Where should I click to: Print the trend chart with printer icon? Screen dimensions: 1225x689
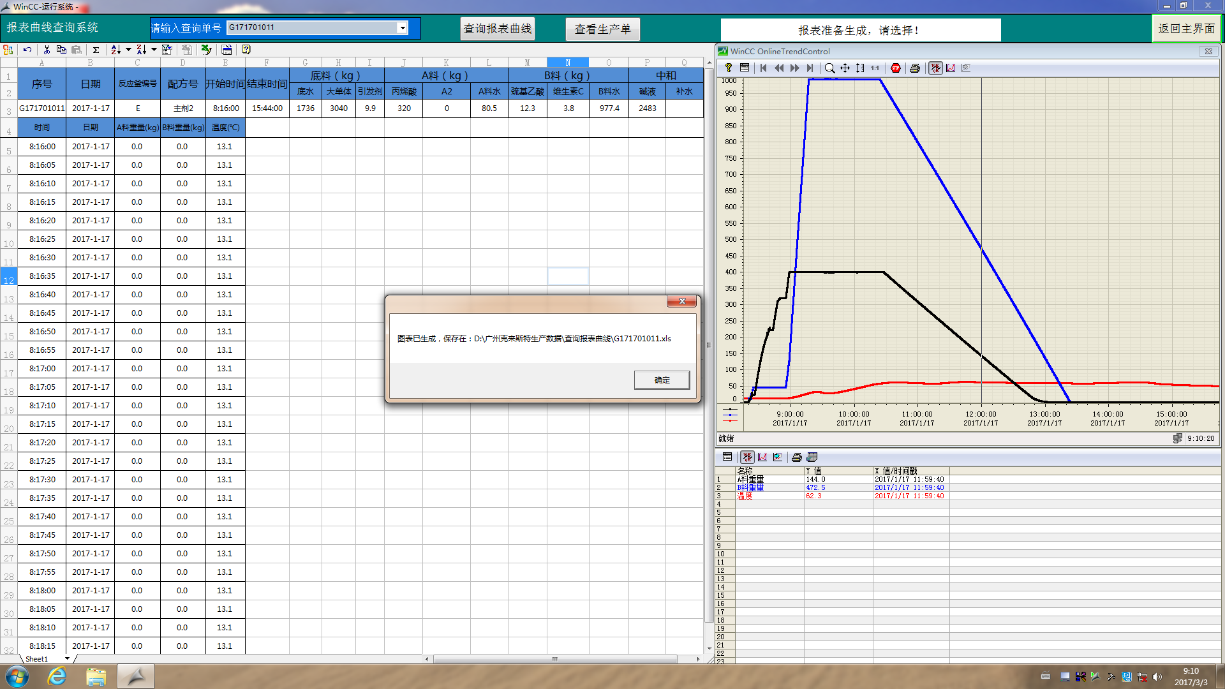(915, 68)
